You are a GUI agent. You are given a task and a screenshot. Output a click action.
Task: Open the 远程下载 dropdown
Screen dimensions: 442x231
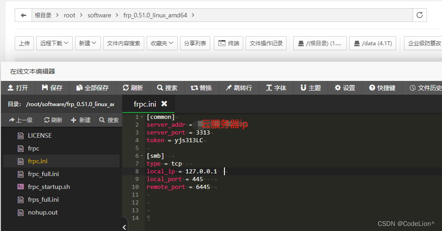pos(55,43)
